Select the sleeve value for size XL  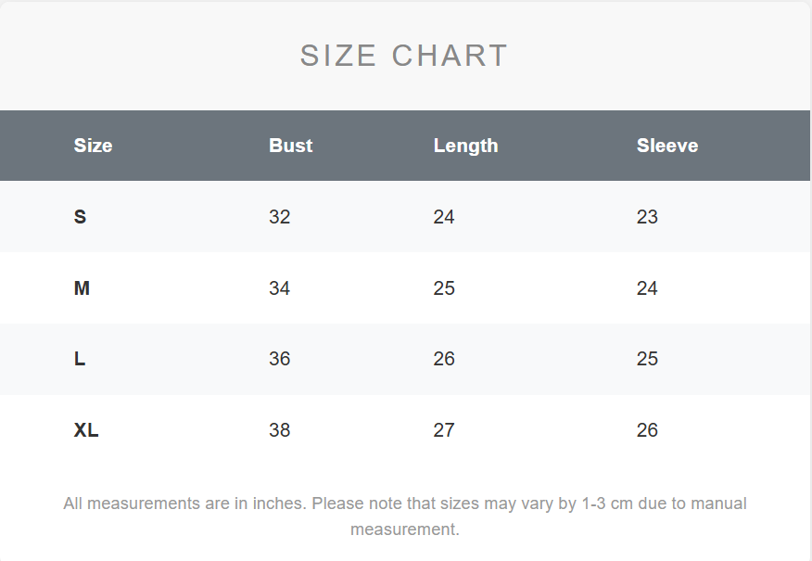(647, 430)
